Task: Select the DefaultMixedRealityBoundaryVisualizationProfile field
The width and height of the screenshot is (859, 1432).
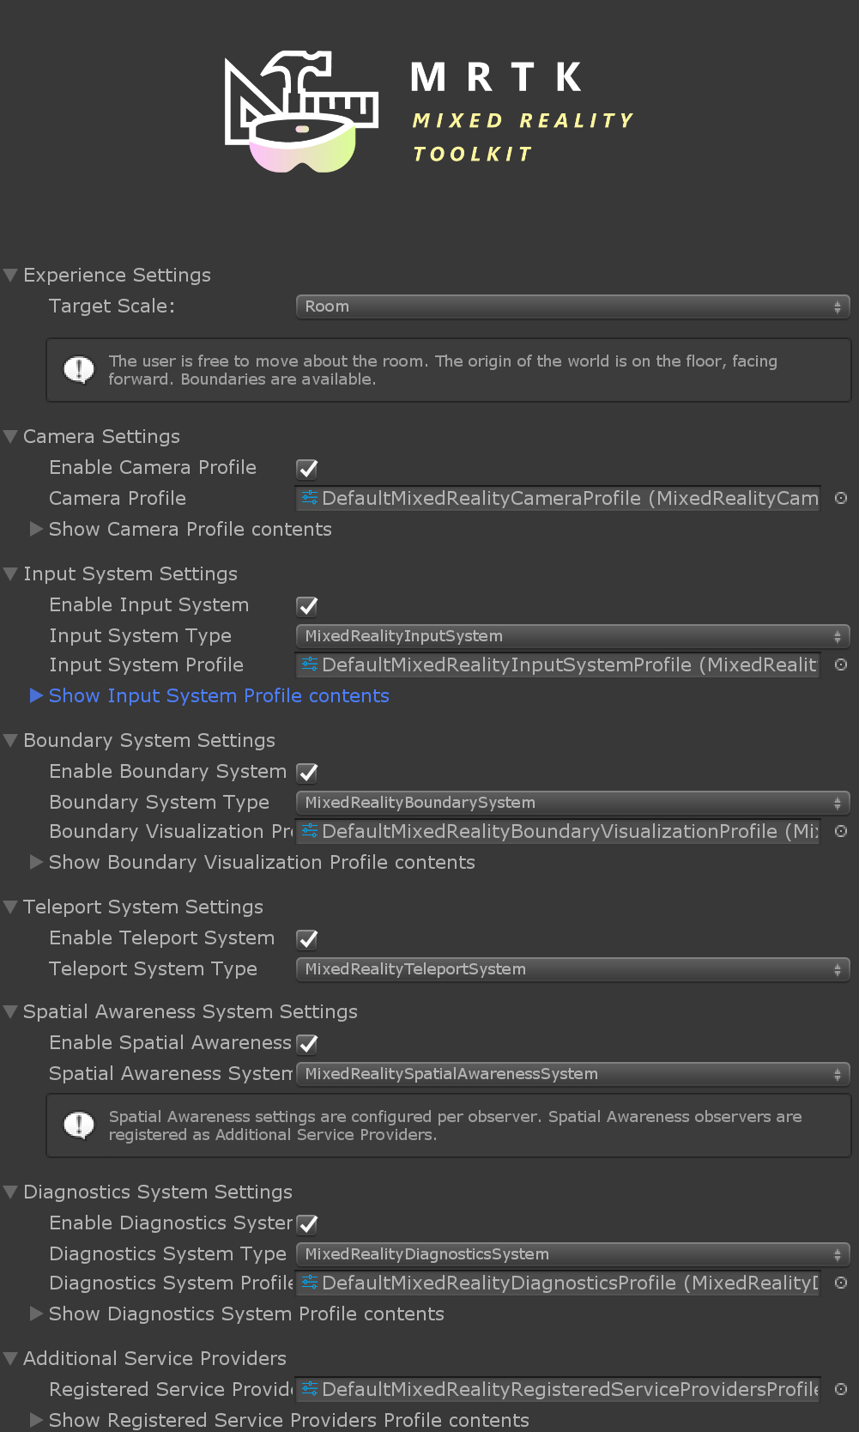Action: point(558,831)
